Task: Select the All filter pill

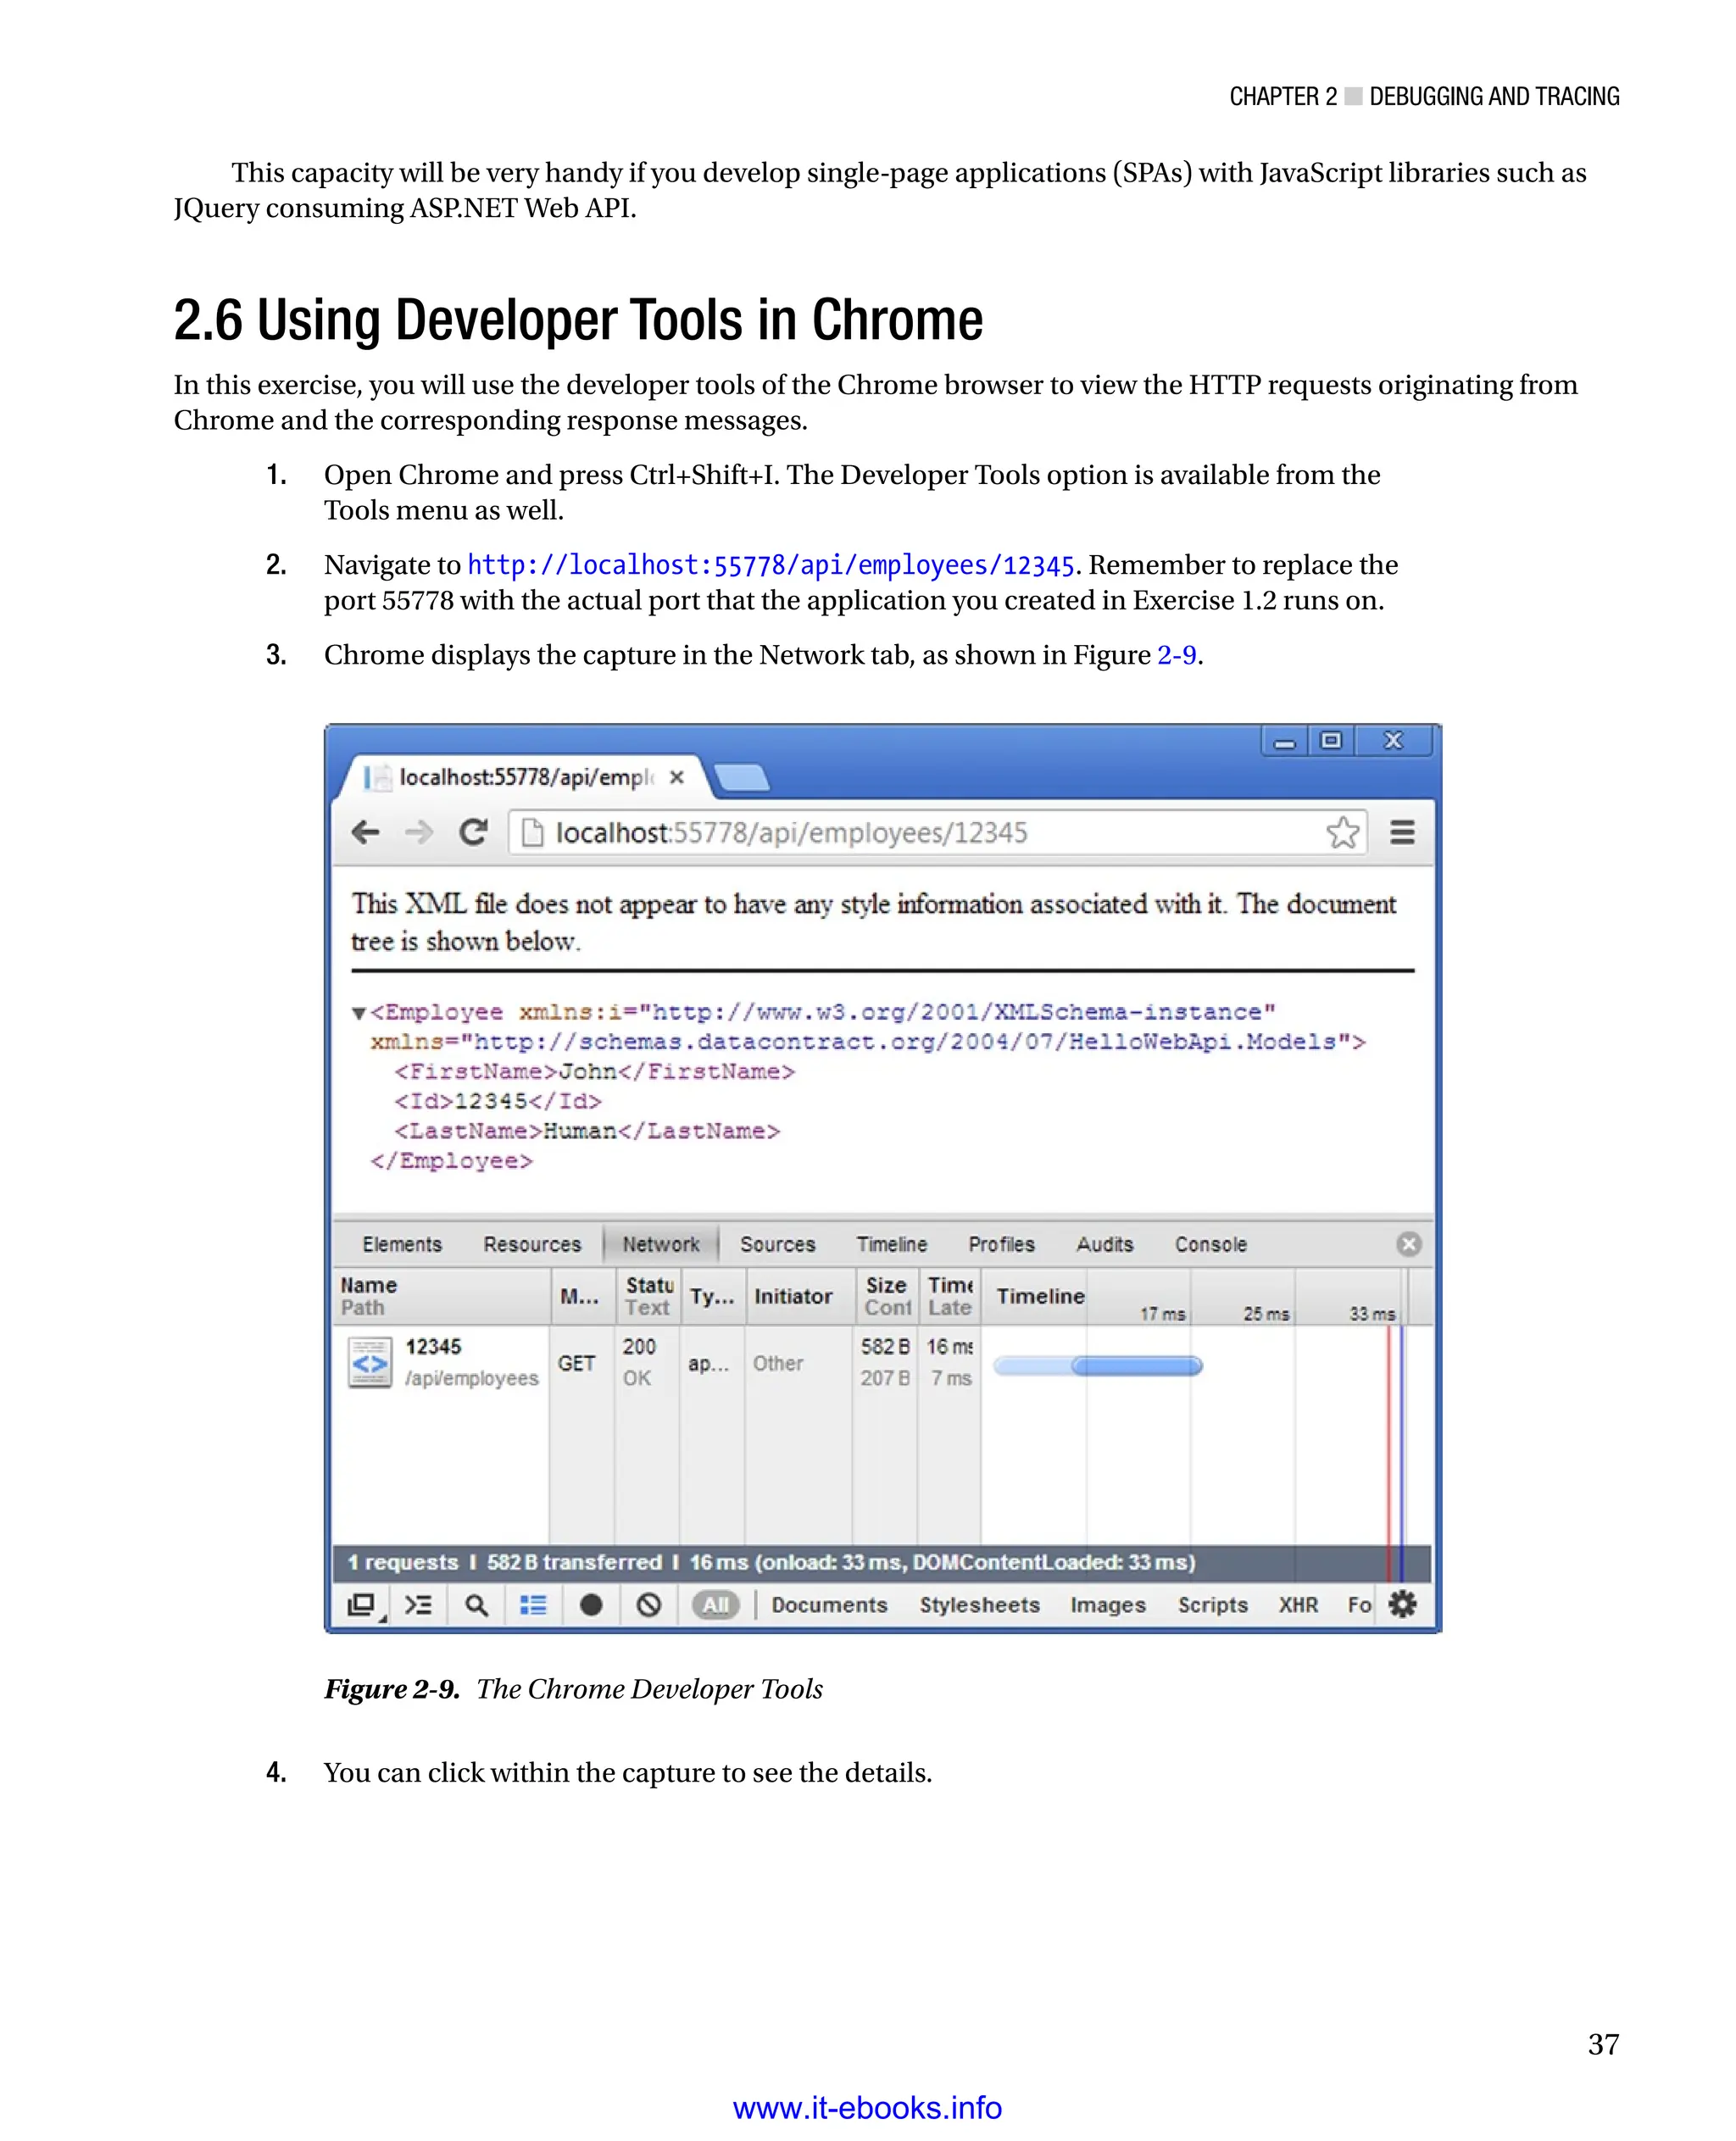Action: click(715, 1605)
